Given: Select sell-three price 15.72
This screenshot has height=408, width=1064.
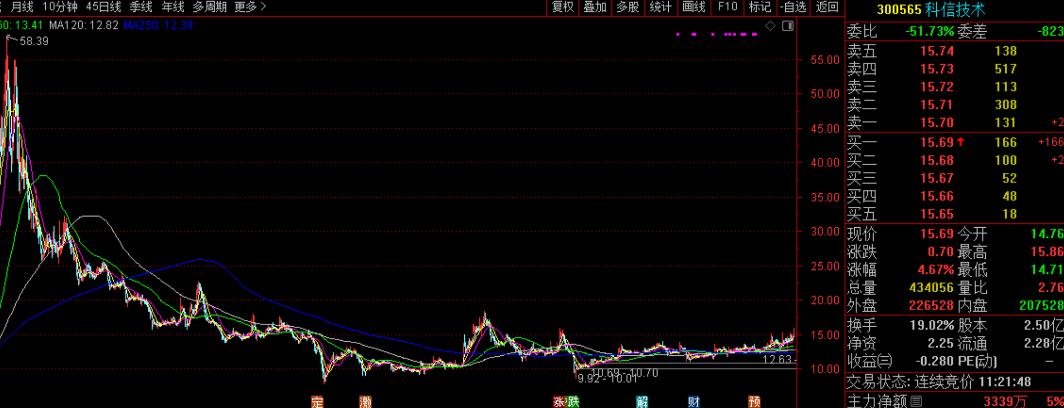Looking at the screenshot, I should (x=937, y=87).
